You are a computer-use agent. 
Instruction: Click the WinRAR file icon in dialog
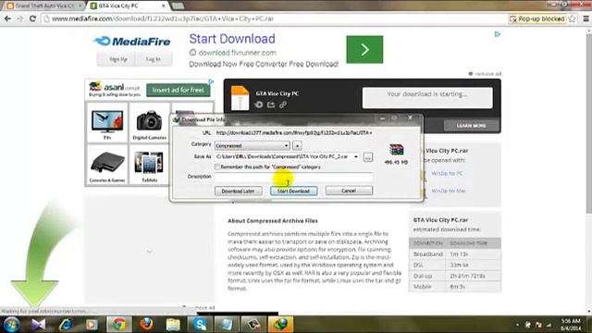[396, 150]
